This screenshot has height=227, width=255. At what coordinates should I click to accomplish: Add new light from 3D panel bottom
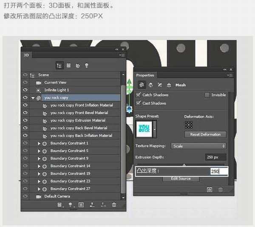pos(71,205)
